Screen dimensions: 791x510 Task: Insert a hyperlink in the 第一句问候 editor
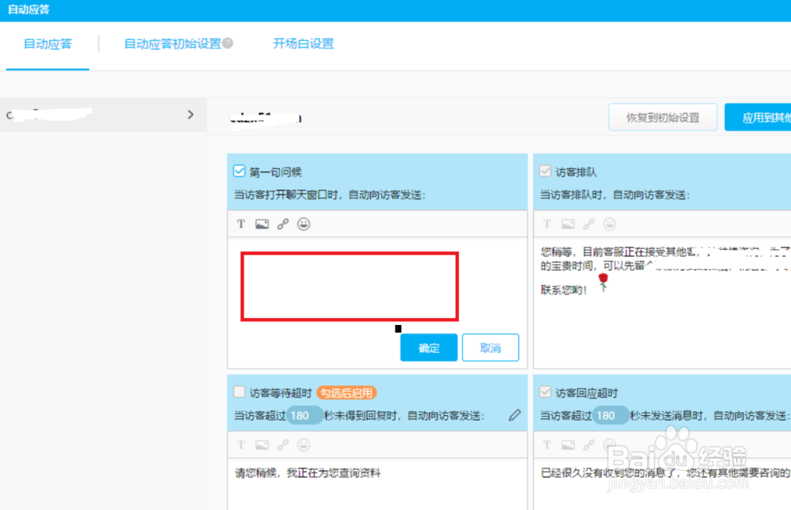(x=282, y=224)
